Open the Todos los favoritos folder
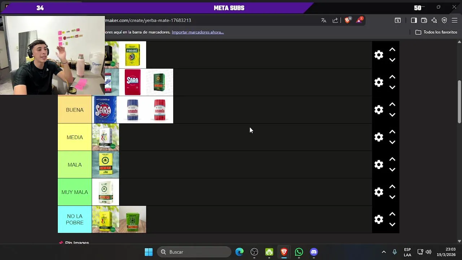The width and height of the screenshot is (462, 260). tap(436, 32)
